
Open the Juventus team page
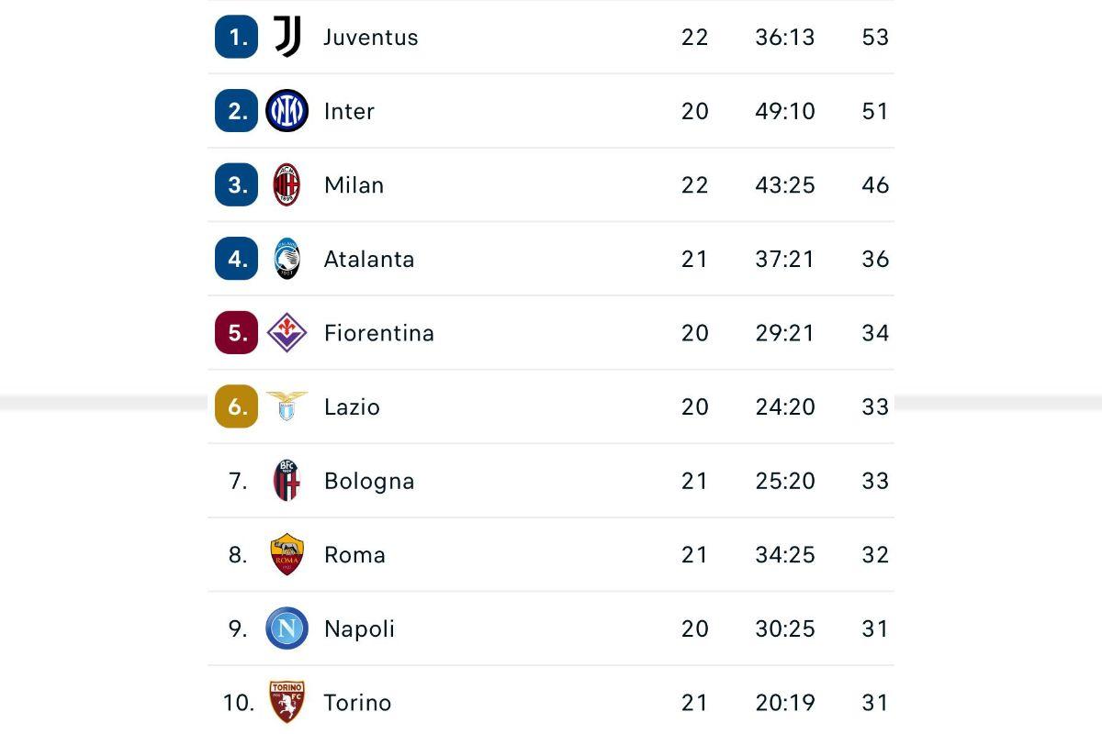tap(370, 37)
